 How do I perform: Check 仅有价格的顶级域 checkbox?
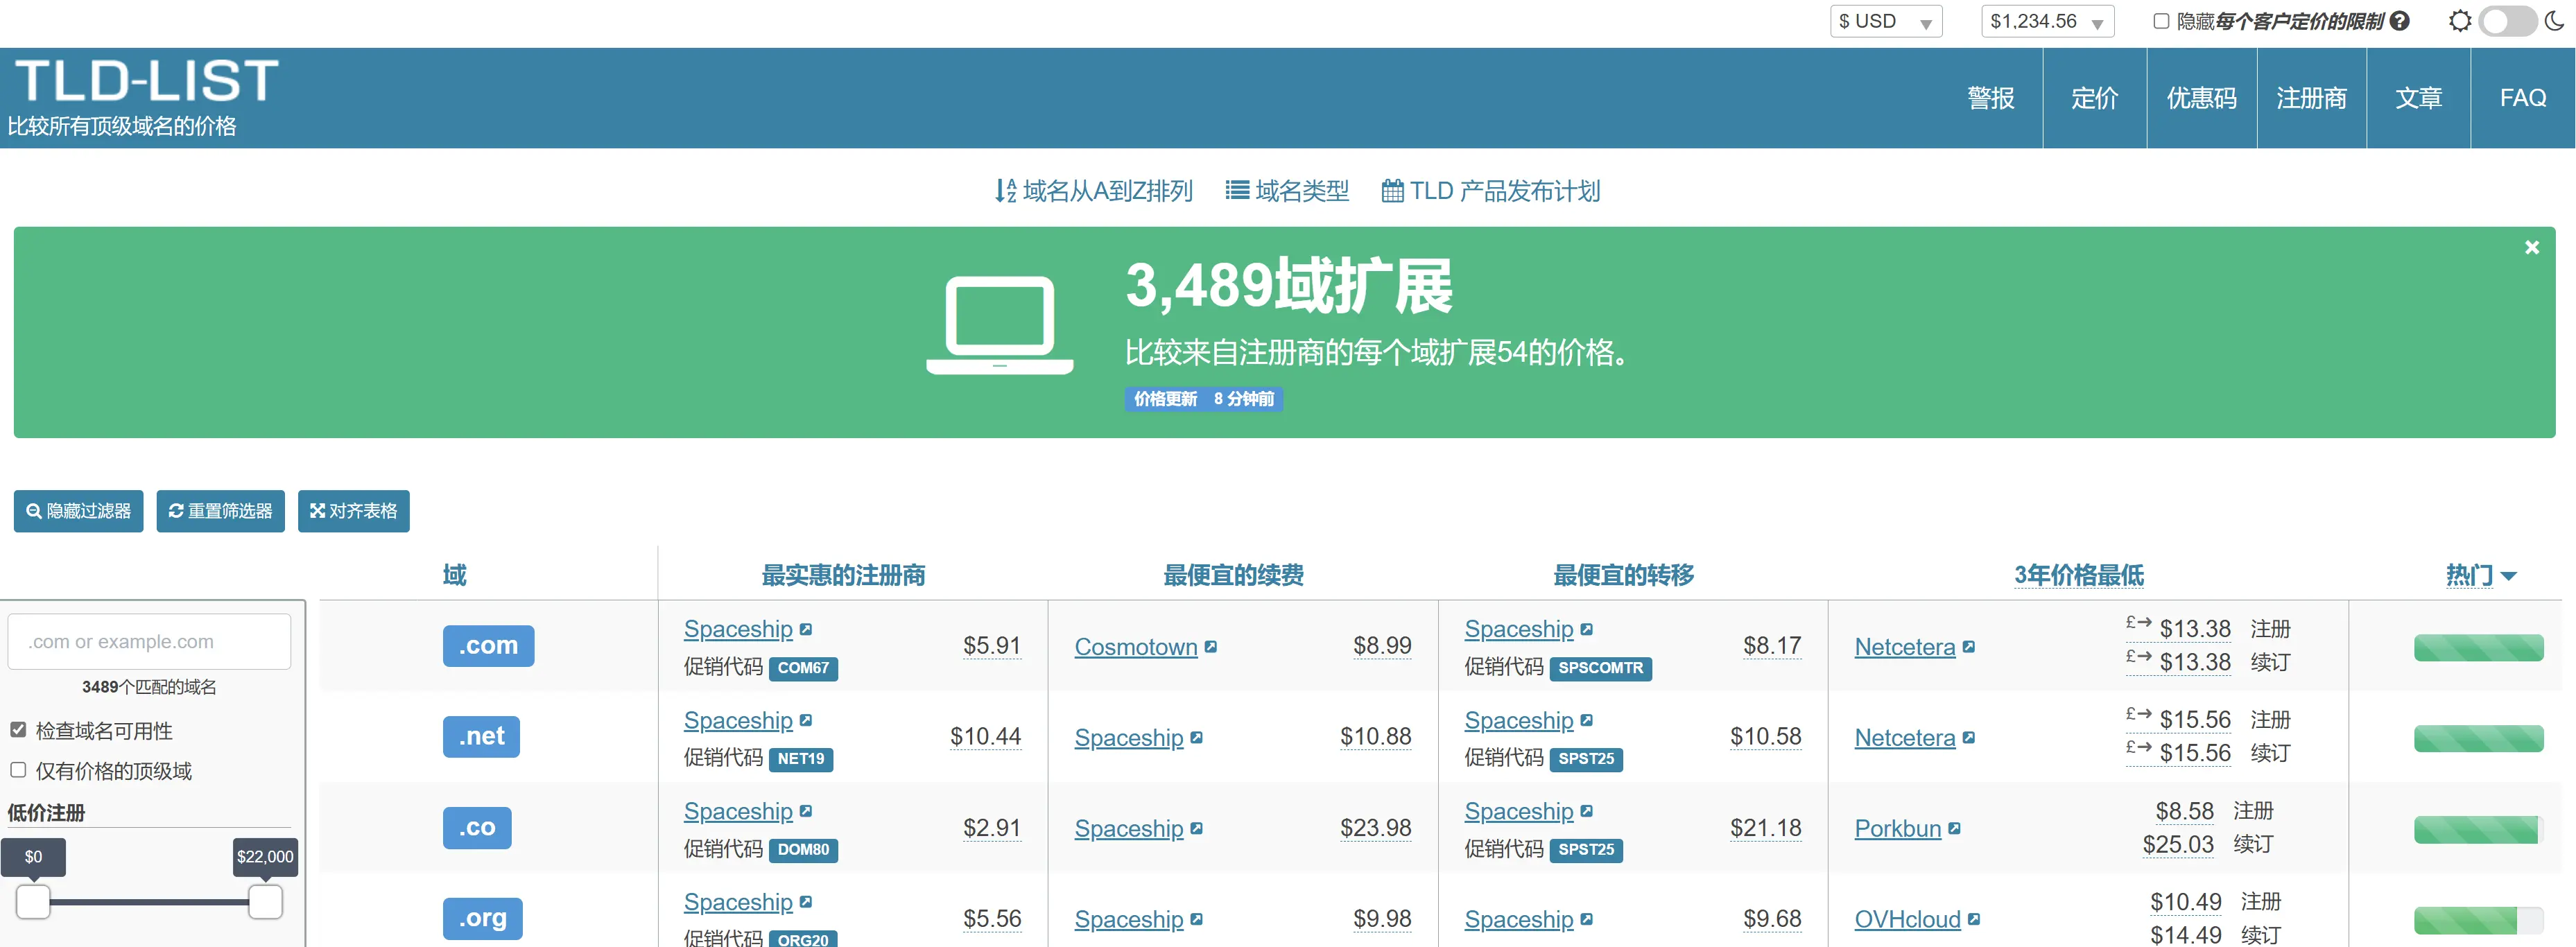[x=18, y=770]
